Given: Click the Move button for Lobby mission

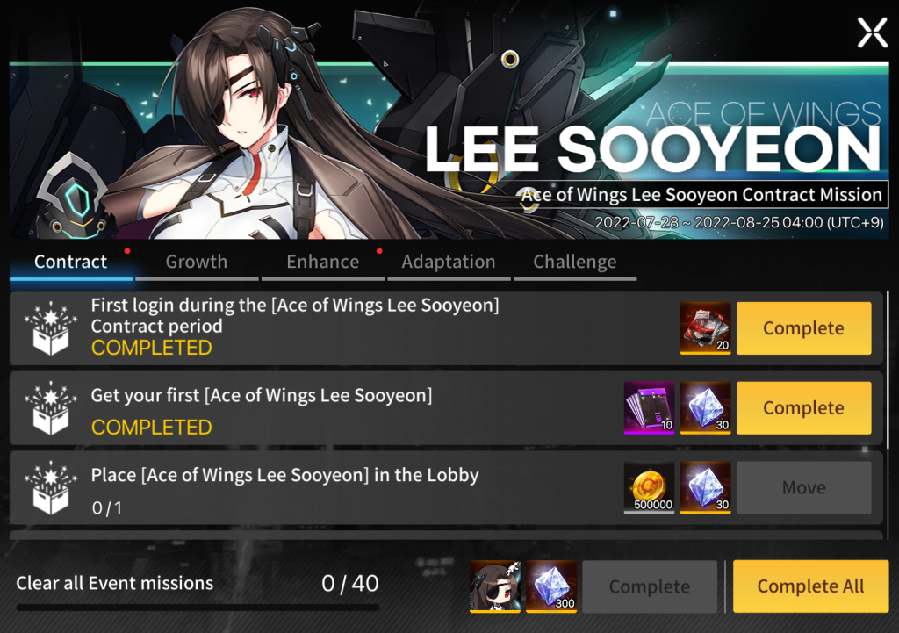Looking at the screenshot, I should coord(804,487).
